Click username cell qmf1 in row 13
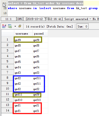Image resolution: width=99 pixels, height=116 pixels. pos(23,105)
